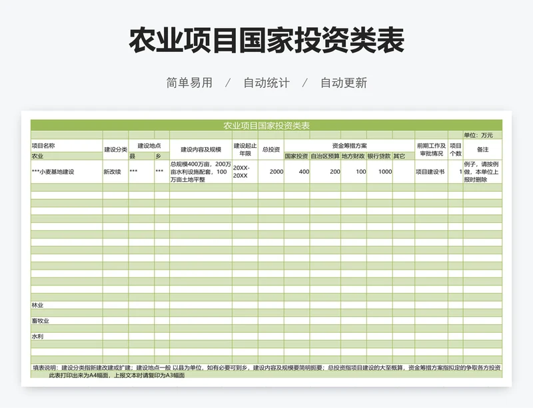Image resolution: width=533 pixels, height=408 pixels.
Task: Click the total investment value 2000
Action: point(271,172)
